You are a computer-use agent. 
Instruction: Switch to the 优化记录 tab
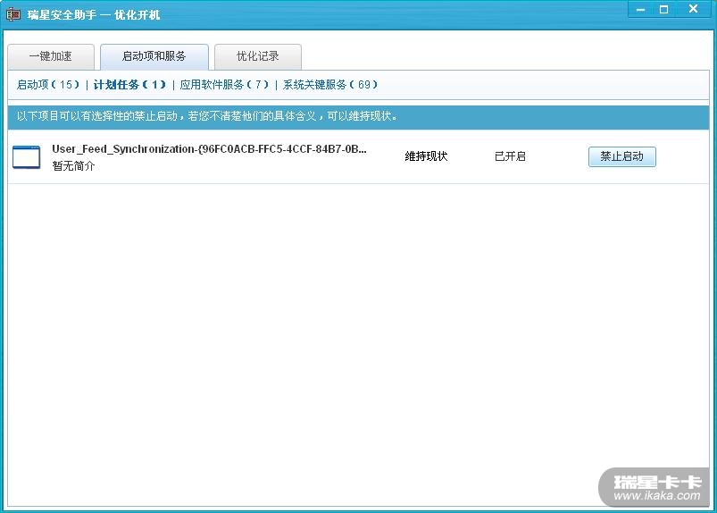coord(258,56)
